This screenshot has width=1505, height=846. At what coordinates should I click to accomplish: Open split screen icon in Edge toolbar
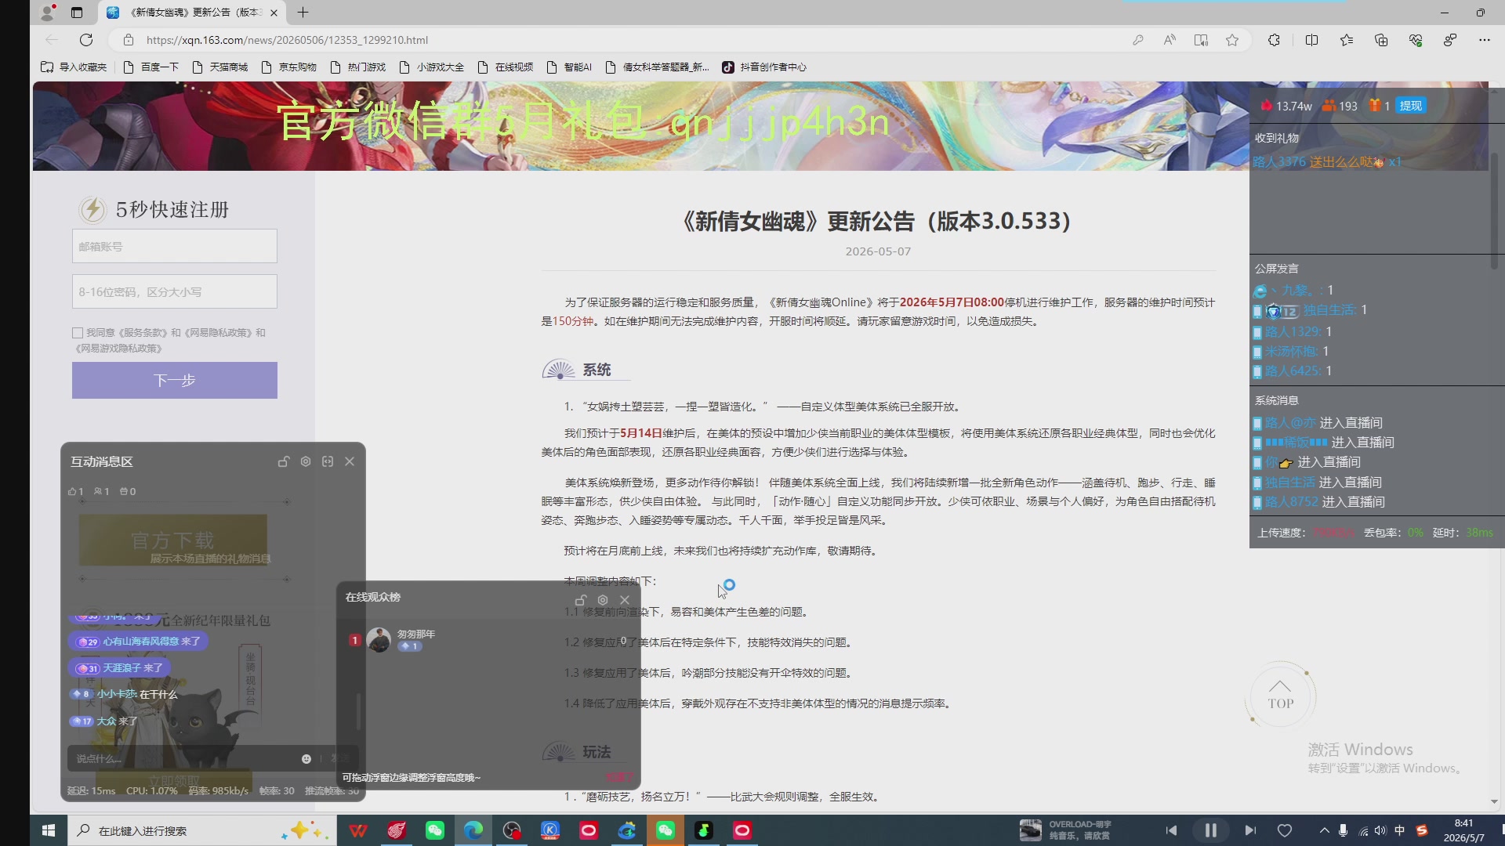[1311, 40]
